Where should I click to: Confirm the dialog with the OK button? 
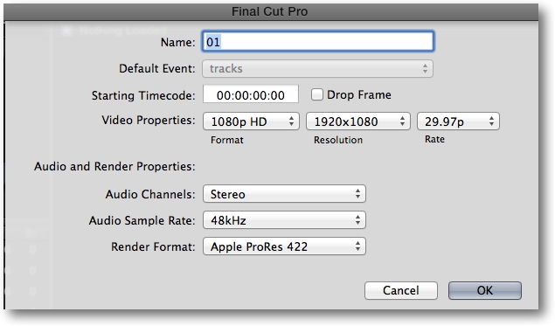[485, 291]
